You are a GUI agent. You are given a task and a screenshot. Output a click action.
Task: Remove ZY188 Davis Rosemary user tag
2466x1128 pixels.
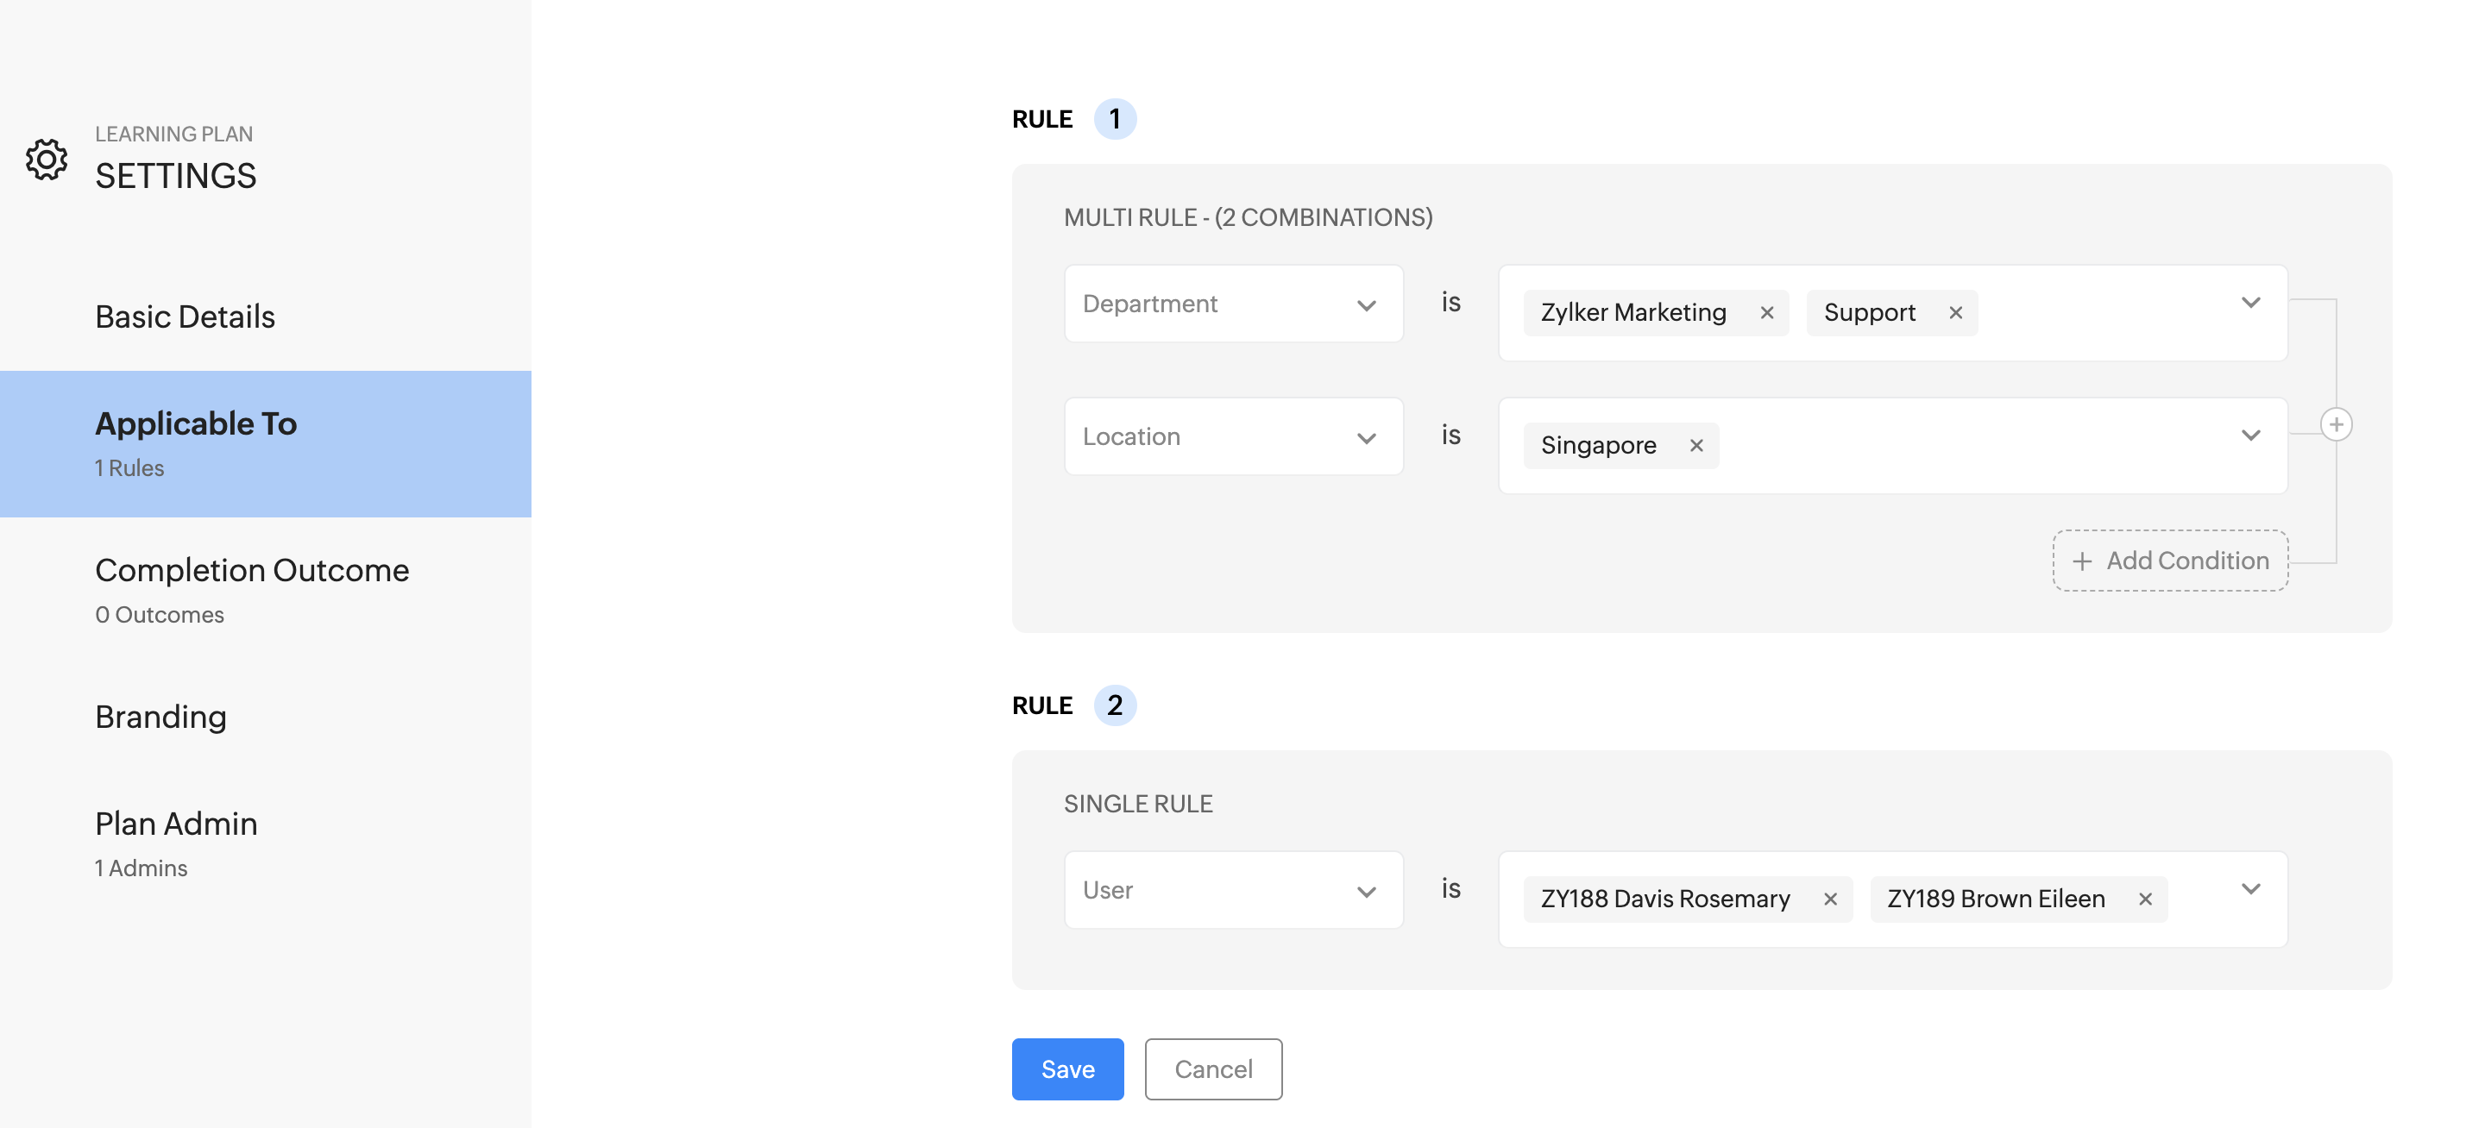click(x=1829, y=899)
